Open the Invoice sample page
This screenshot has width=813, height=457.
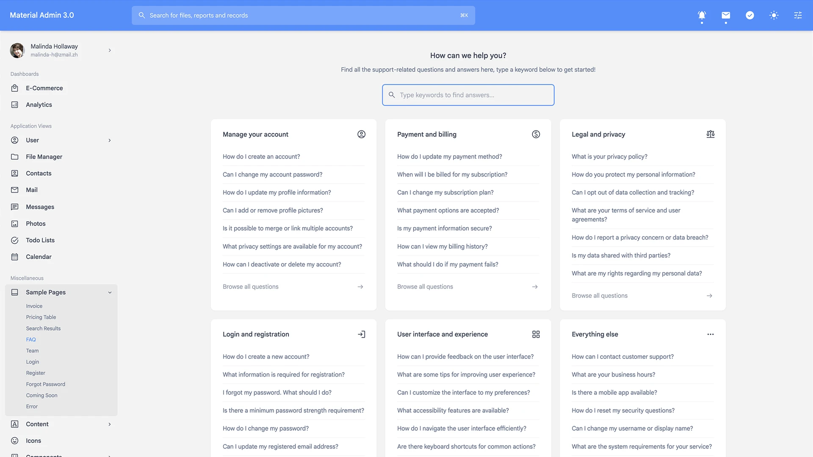pos(34,306)
